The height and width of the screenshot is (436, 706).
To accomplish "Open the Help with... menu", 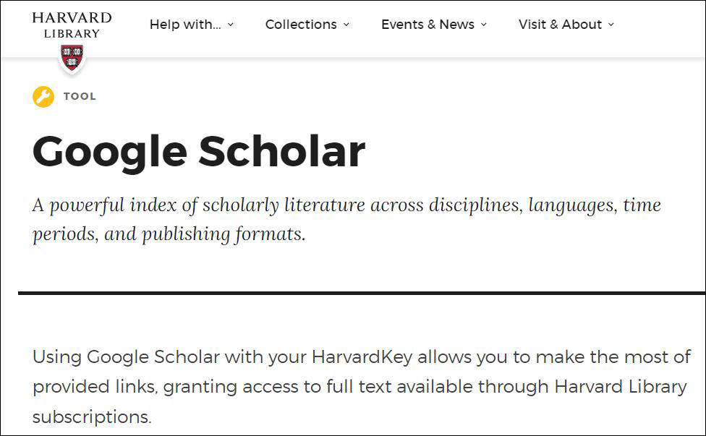I will pos(185,25).
